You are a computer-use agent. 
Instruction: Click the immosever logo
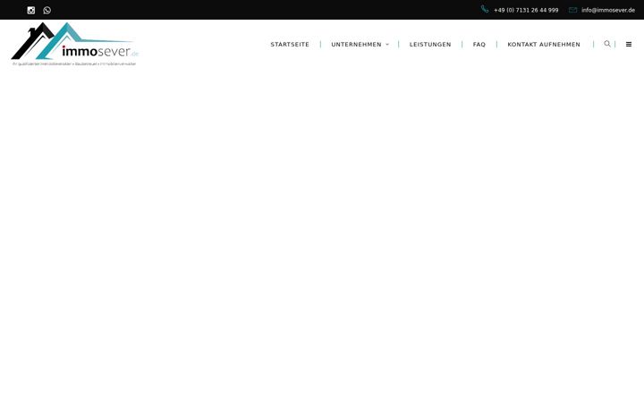[x=75, y=45]
